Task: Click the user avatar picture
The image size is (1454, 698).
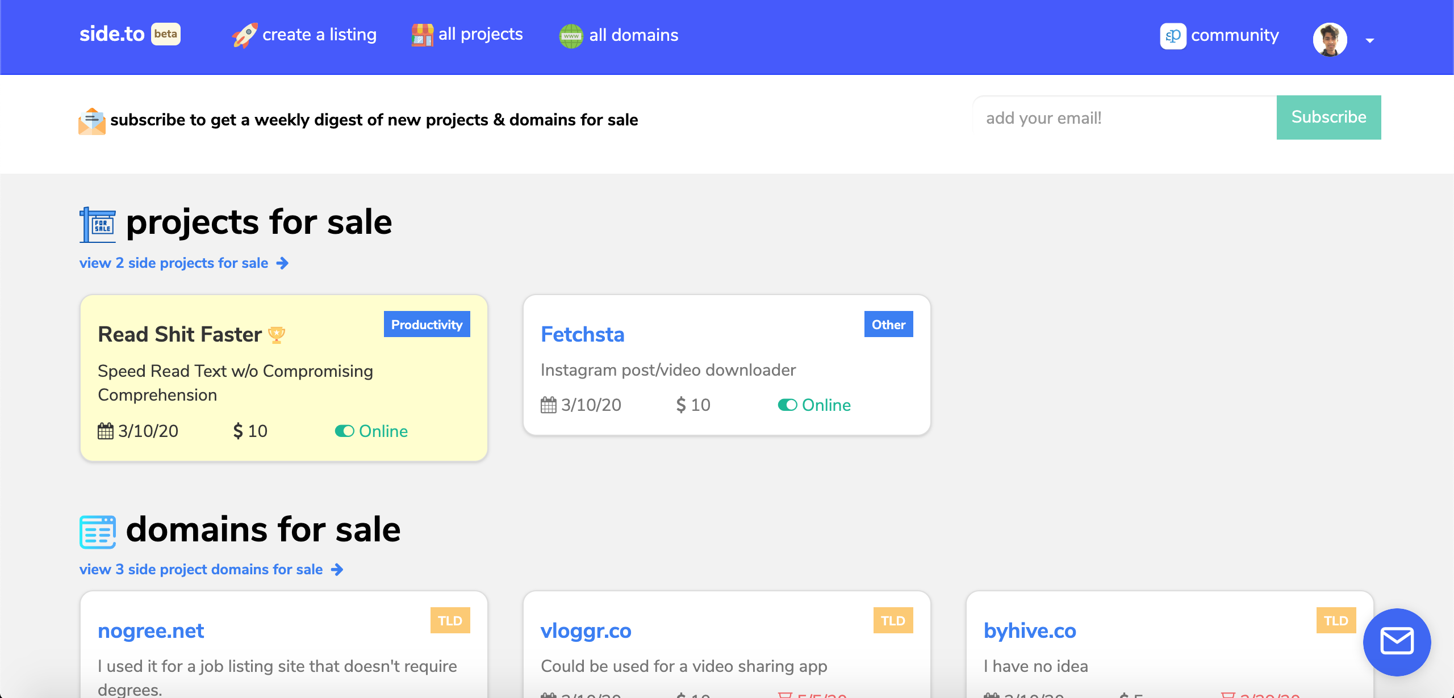Action: (1330, 39)
